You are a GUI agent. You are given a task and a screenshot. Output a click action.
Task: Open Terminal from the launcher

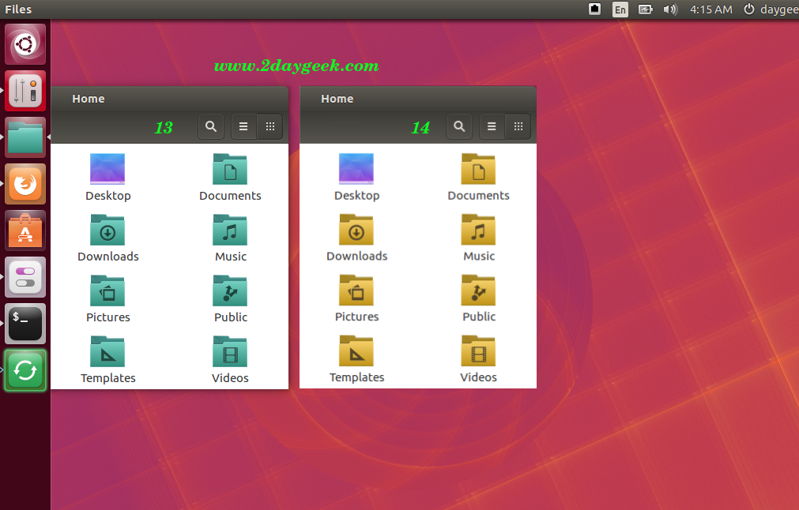point(26,324)
